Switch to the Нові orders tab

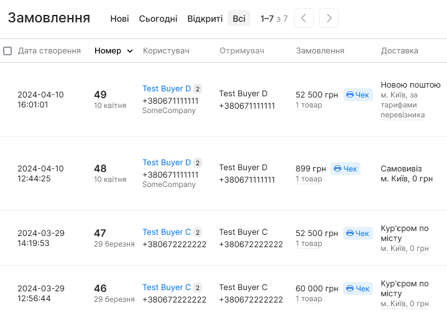click(120, 19)
